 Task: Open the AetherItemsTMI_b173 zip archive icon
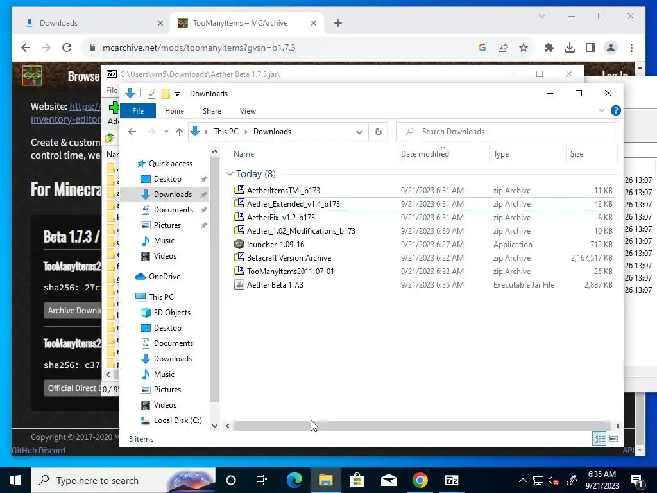(239, 190)
